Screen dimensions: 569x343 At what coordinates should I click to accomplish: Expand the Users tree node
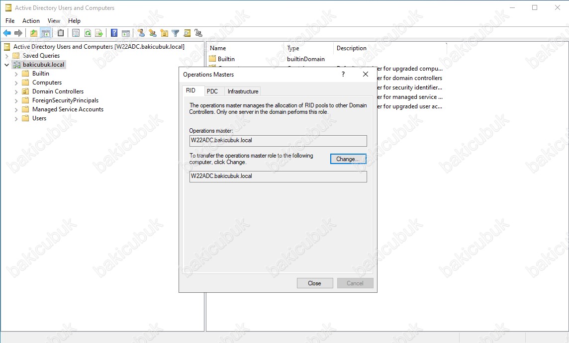pos(16,119)
